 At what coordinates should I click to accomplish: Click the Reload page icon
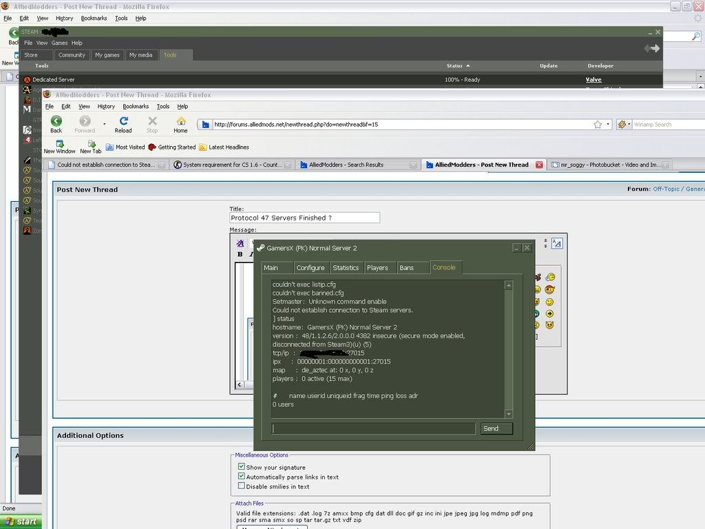tap(123, 121)
